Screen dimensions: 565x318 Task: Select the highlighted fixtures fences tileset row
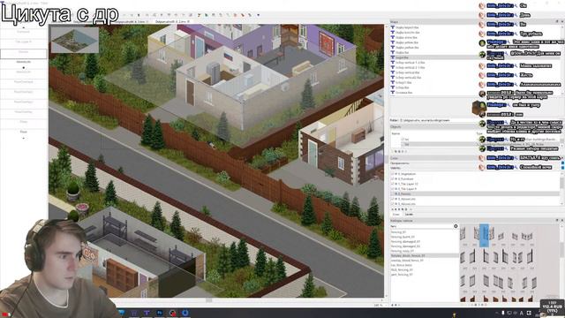425,255
